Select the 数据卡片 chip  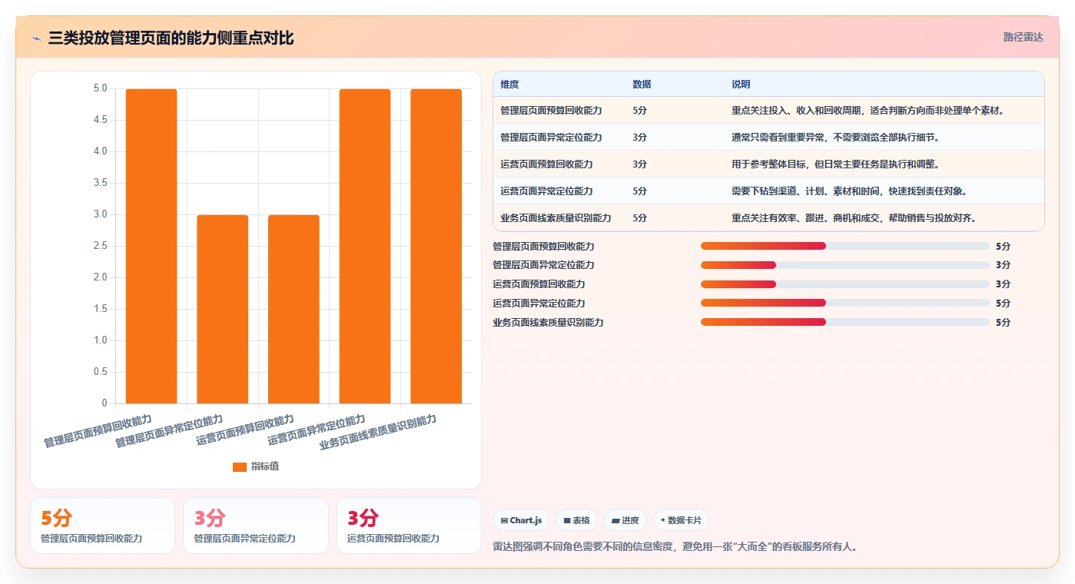pos(681,520)
